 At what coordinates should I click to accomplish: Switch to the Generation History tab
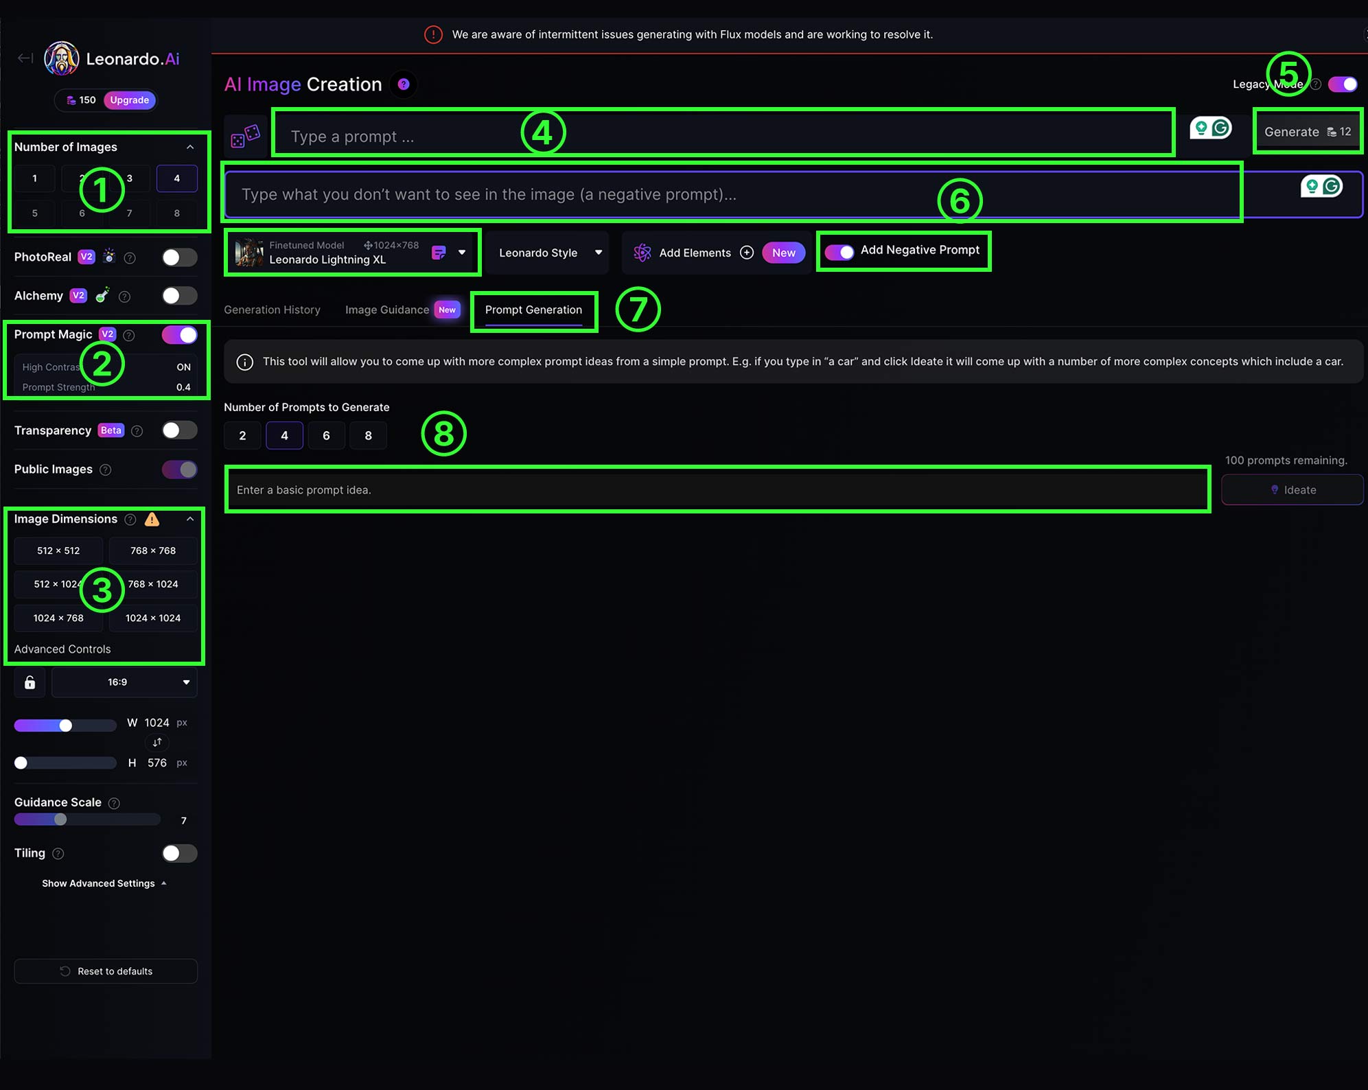[272, 310]
